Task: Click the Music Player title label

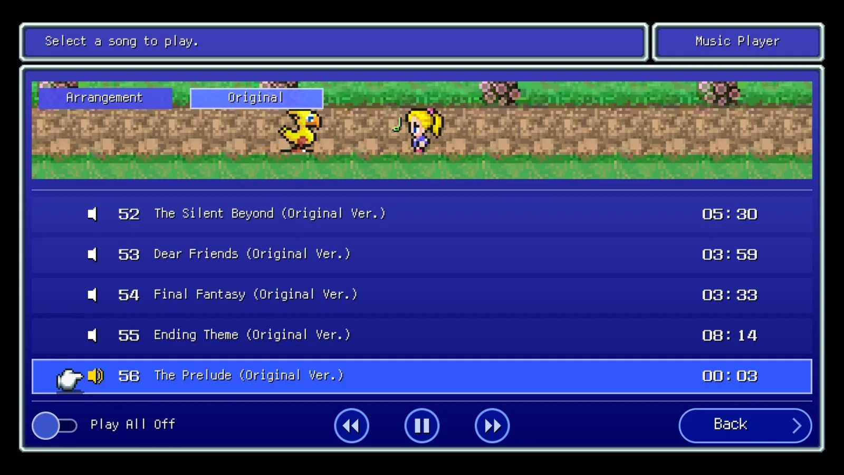Action: (x=737, y=41)
